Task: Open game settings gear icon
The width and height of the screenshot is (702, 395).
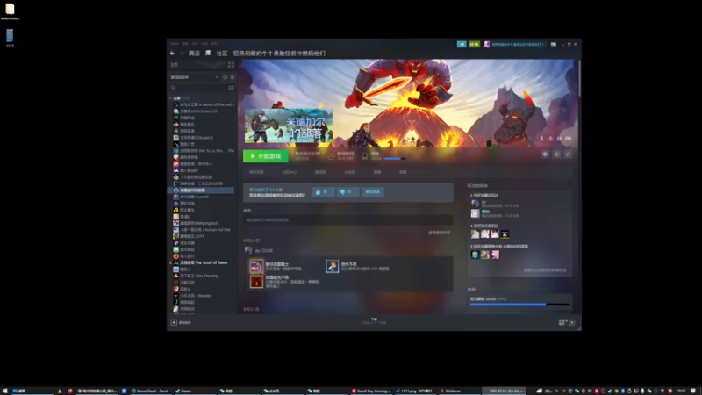Action: point(545,154)
